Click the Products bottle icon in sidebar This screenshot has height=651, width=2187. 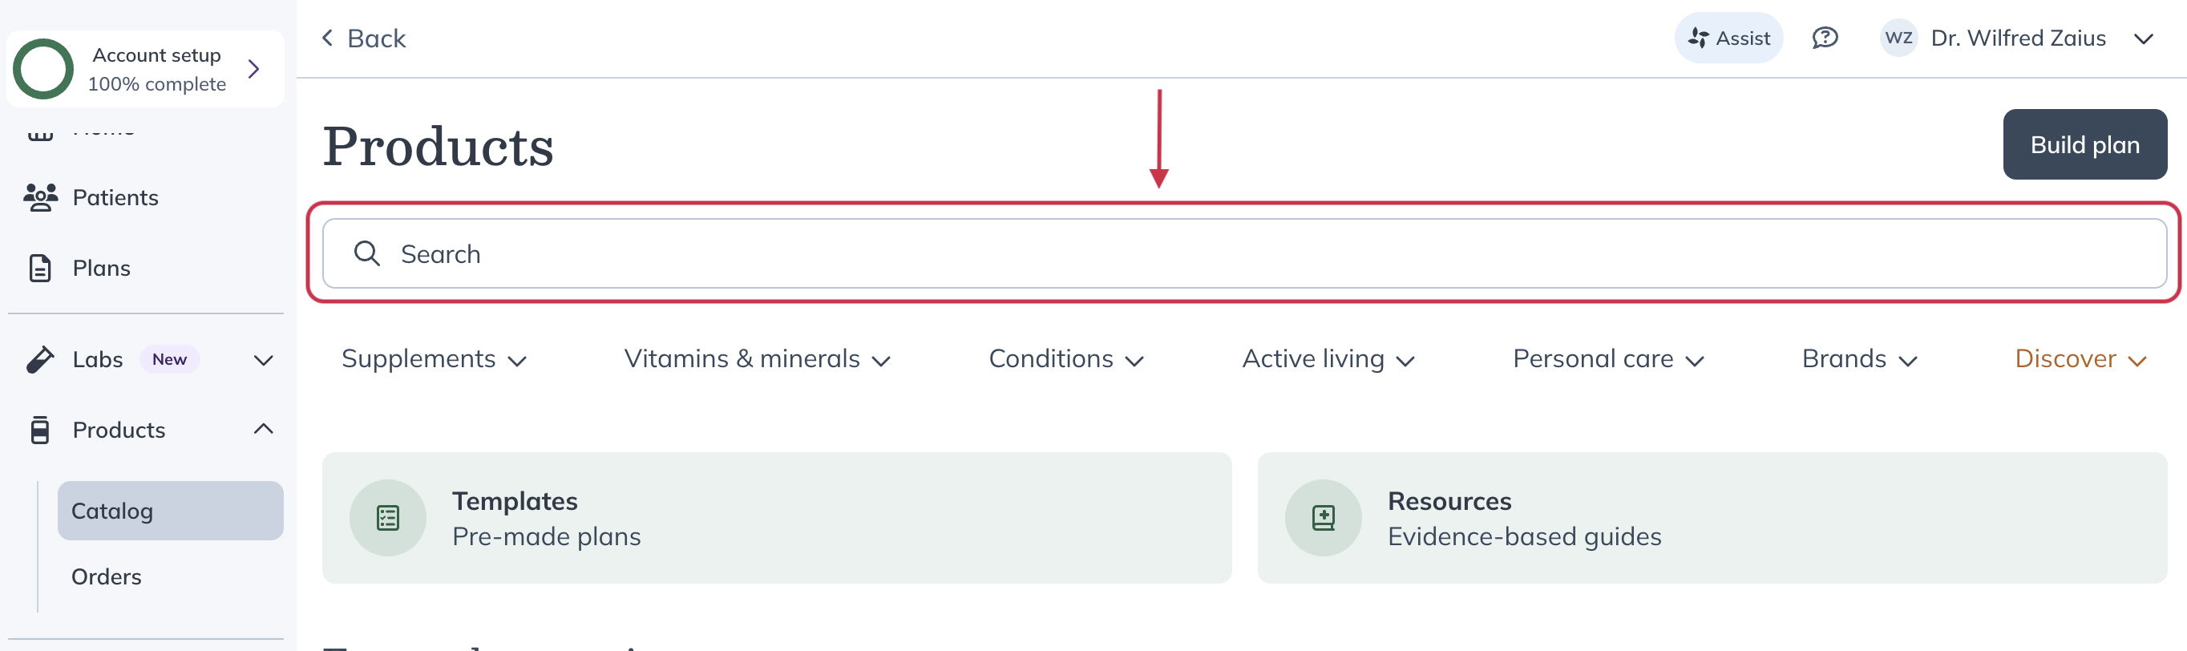40,430
